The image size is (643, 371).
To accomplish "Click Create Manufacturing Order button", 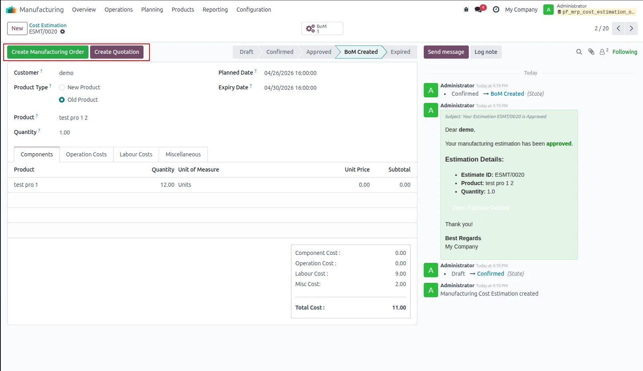I will (48, 52).
